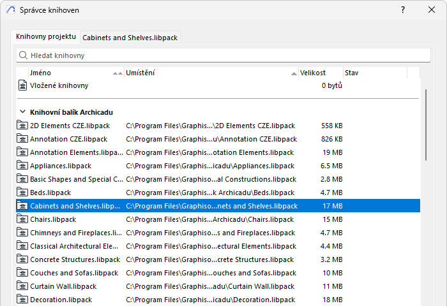
Task: Click the path ending in icadu\Appliances.libpack
Action: point(210,166)
